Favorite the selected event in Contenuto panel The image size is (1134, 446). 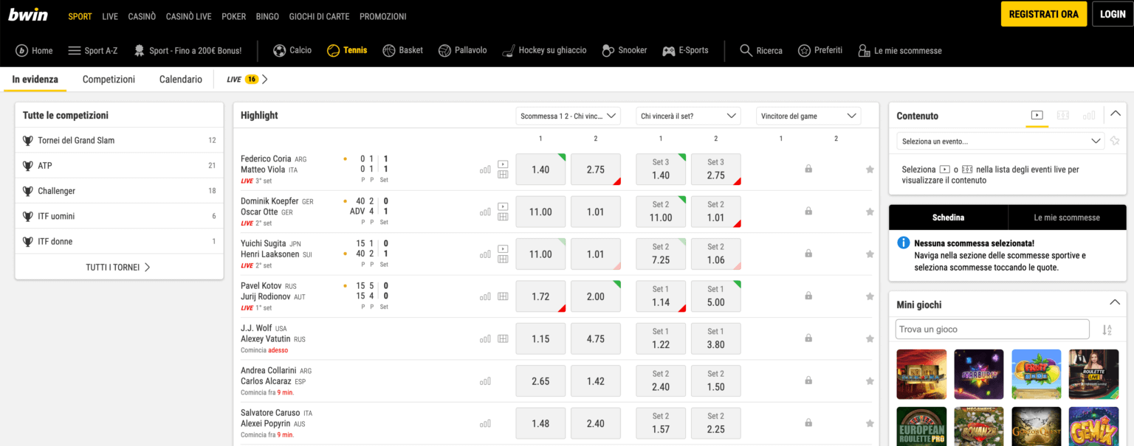point(1115,141)
